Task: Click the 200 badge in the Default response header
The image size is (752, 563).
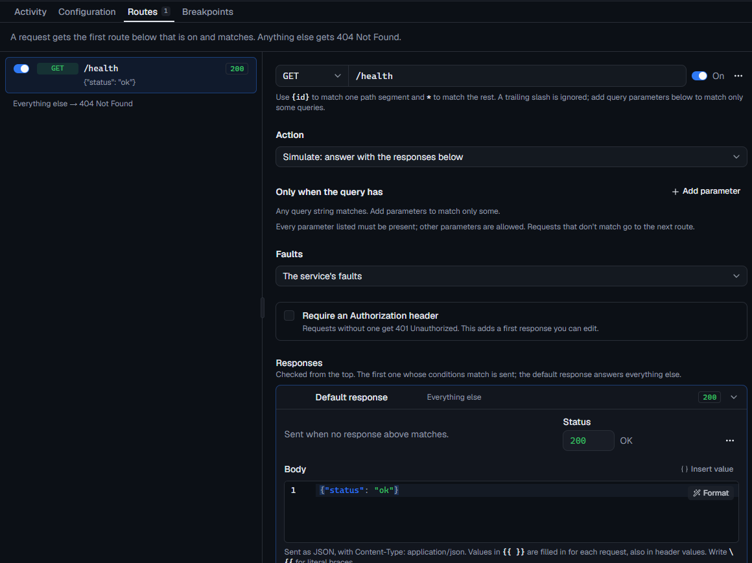Action: pos(709,397)
